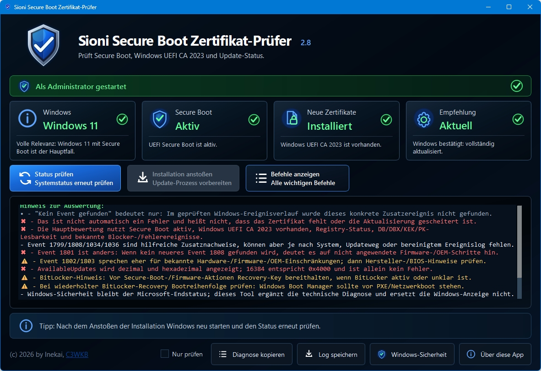The height and width of the screenshot is (371, 541).
Task: Click 'Windows 11' status value
Action: coord(70,126)
